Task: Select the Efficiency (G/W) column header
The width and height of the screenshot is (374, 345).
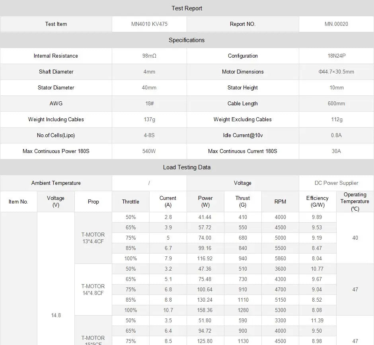Action: tap(317, 202)
